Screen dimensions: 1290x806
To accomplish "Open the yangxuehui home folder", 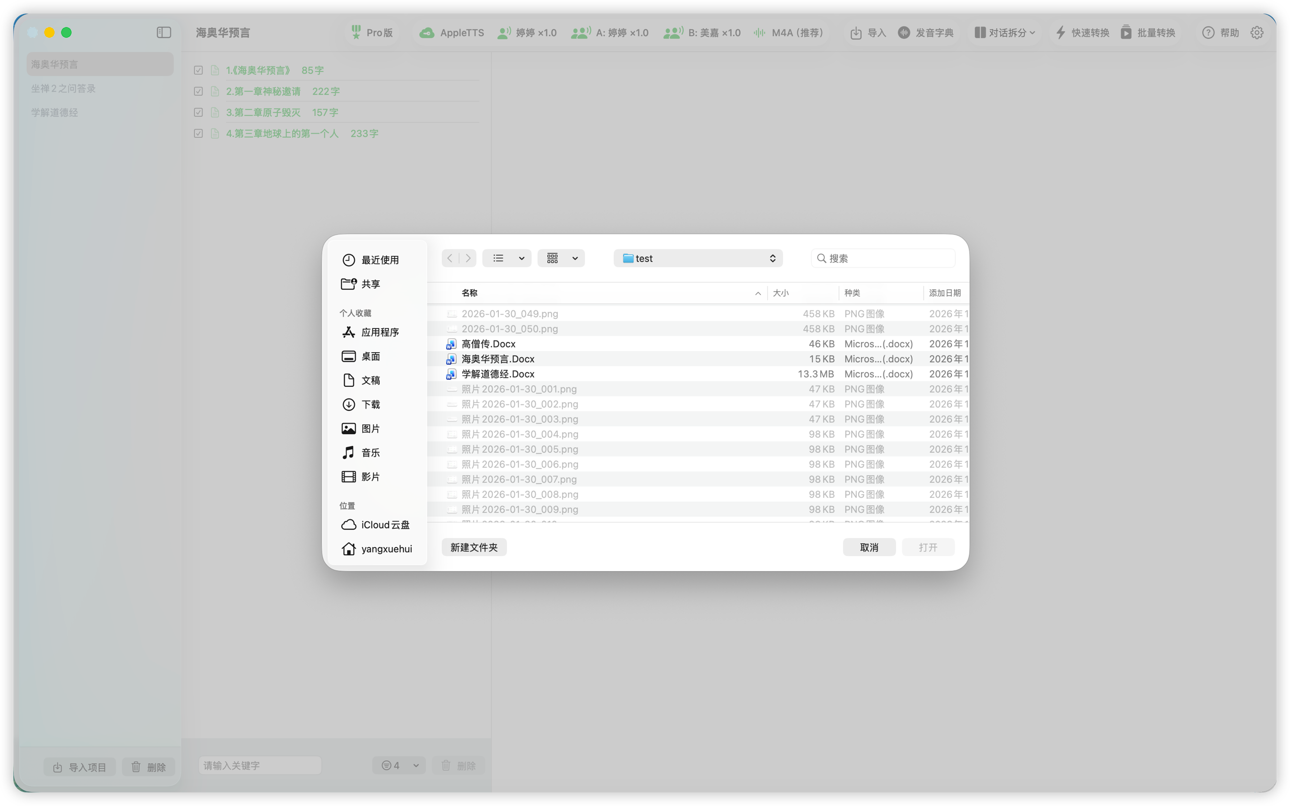I will pyautogui.click(x=376, y=549).
